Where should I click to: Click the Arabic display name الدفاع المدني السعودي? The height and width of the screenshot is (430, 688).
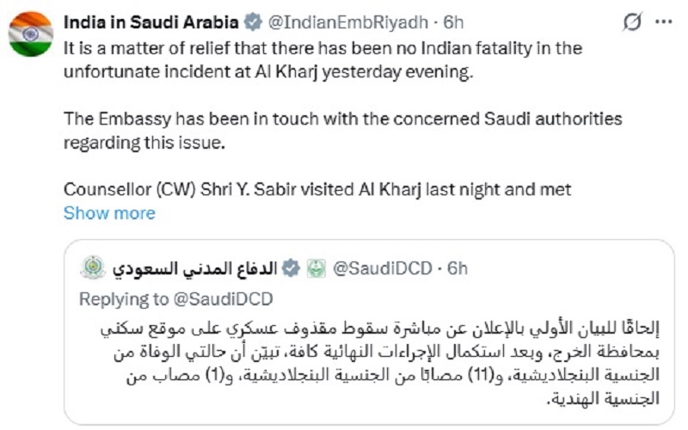tap(194, 269)
